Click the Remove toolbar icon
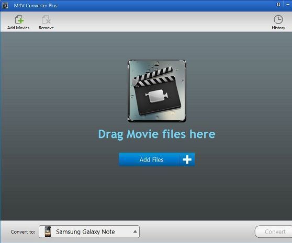 pos(46,19)
